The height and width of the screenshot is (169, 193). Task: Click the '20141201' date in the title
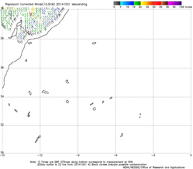click(63, 4)
